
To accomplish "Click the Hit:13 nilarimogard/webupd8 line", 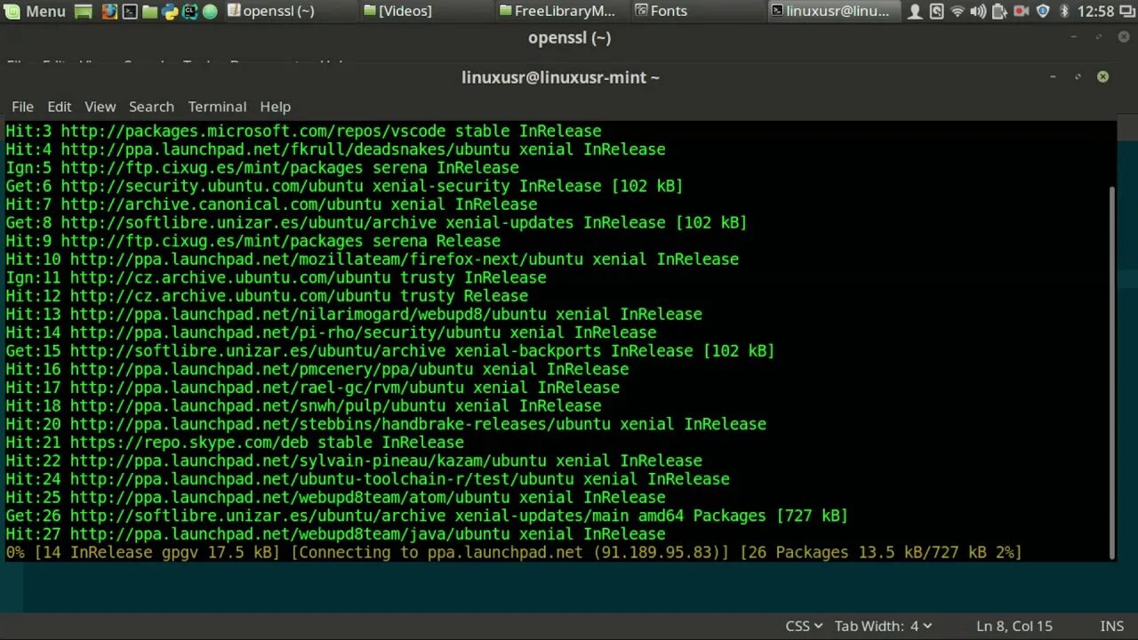I will 354,314.
